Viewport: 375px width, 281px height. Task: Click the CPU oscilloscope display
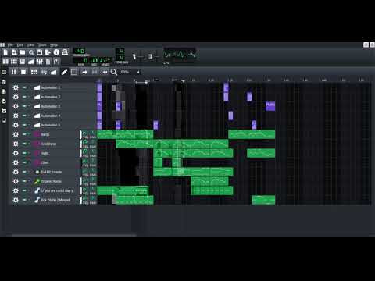point(180,55)
